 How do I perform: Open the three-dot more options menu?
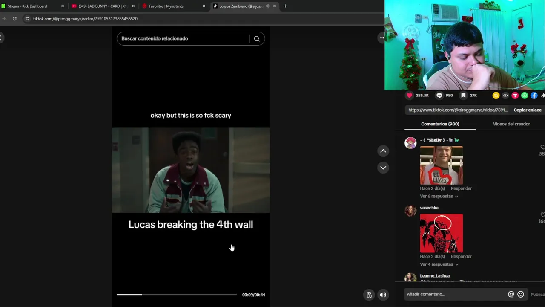[382, 38]
